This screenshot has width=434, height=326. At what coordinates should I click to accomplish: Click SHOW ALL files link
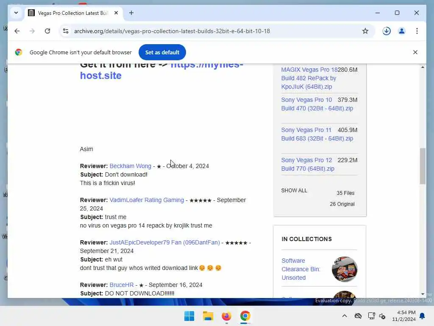tap(294, 191)
